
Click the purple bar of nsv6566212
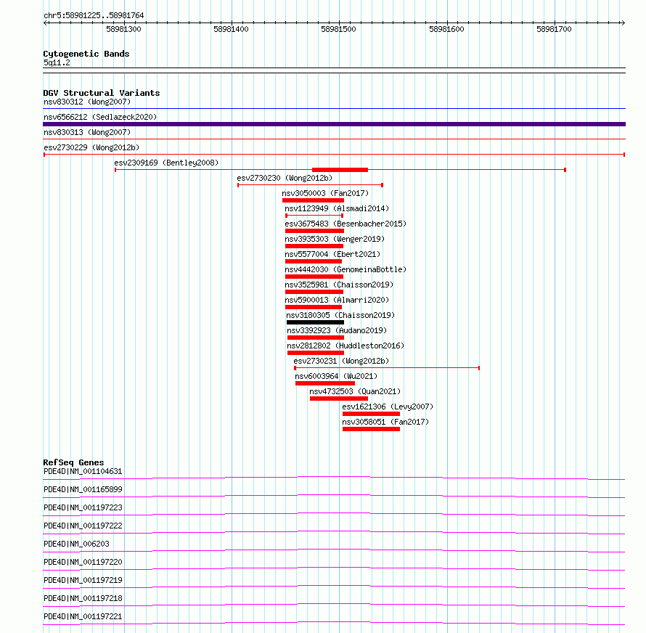(334, 124)
